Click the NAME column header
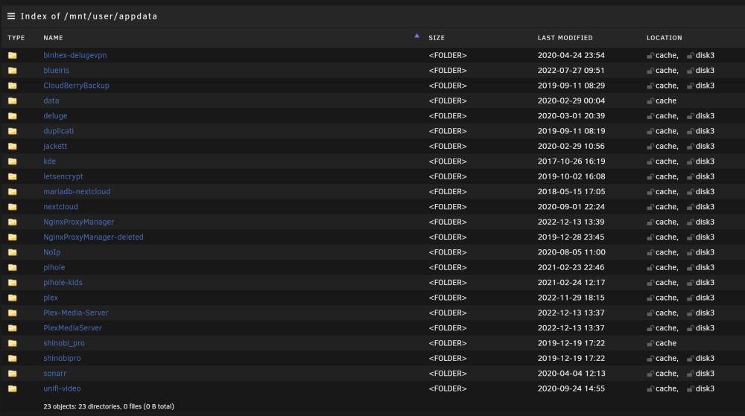745x416 pixels. (x=53, y=38)
